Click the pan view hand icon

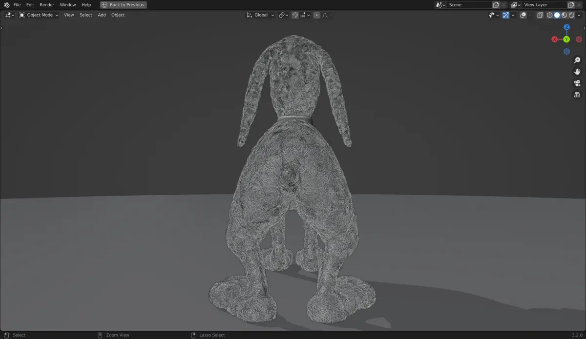click(x=577, y=72)
